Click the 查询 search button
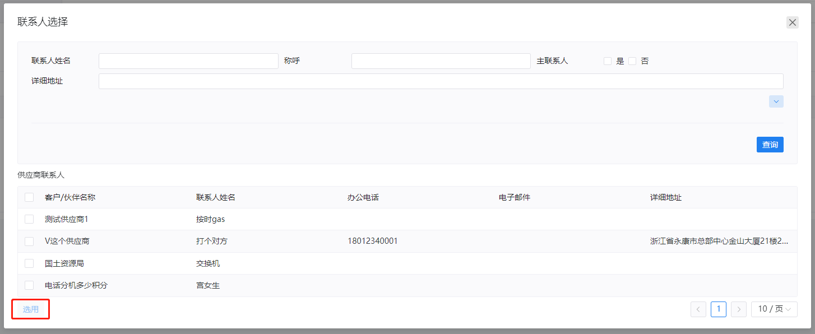The height and width of the screenshot is (334, 815). point(770,145)
